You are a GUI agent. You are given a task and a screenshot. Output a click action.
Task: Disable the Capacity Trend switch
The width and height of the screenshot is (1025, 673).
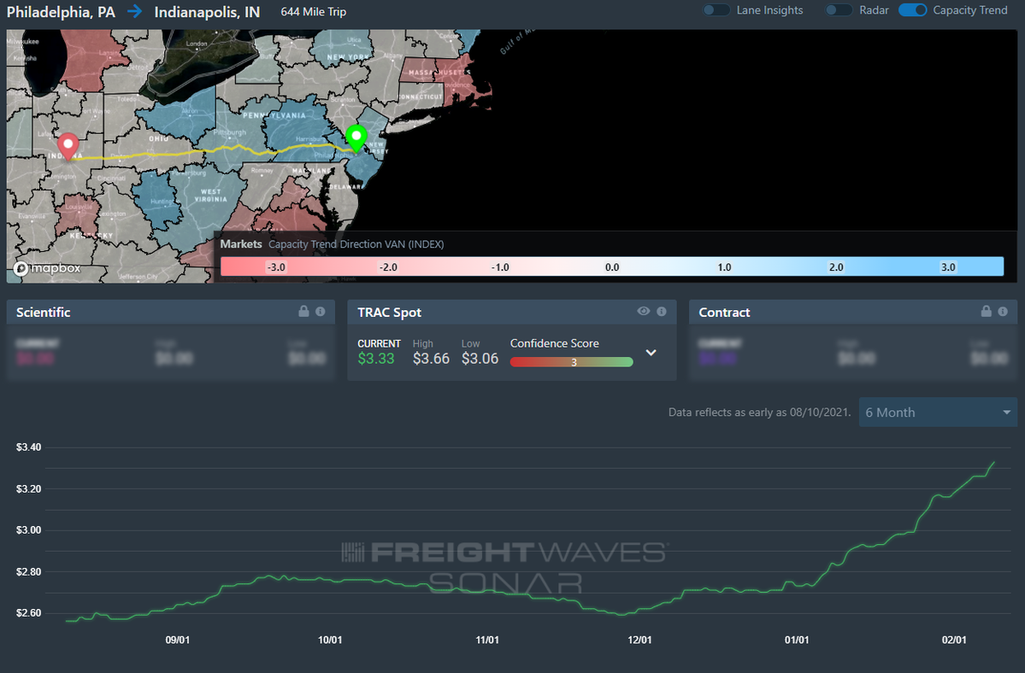pyautogui.click(x=912, y=10)
